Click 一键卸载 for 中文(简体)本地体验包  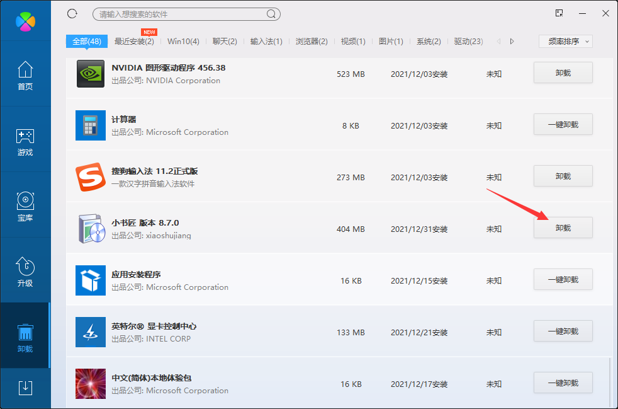(x=563, y=383)
